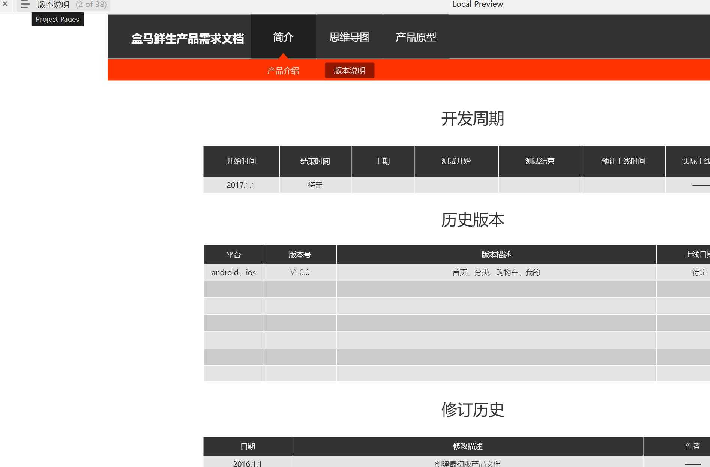Select the 2017.1.1 start date cell
710x467 pixels.
click(241, 185)
